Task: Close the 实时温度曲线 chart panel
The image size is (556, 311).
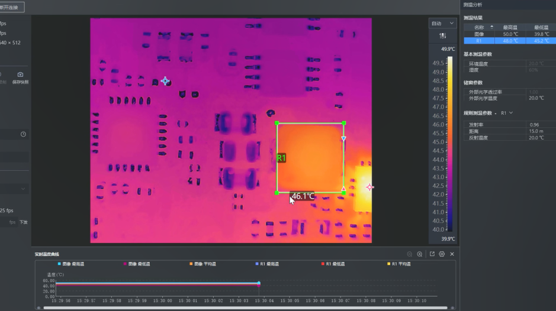Action: click(452, 254)
